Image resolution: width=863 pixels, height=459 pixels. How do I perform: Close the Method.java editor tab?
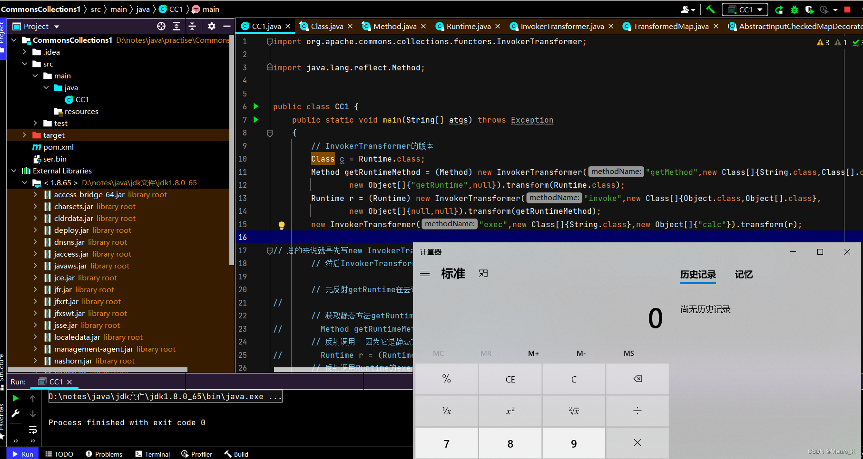click(x=423, y=26)
